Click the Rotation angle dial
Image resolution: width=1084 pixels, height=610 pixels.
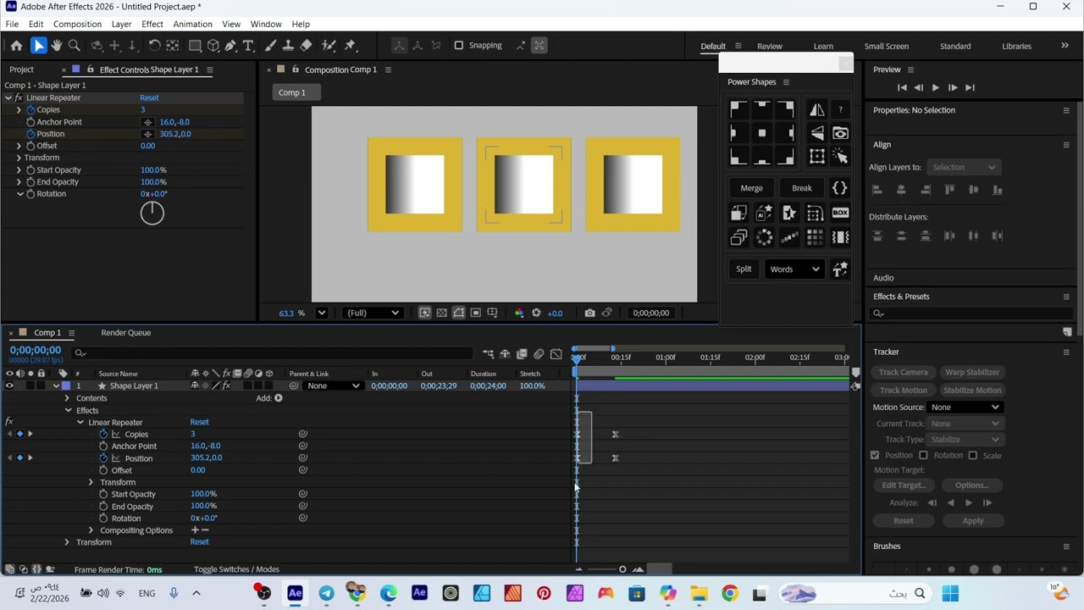(x=152, y=213)
